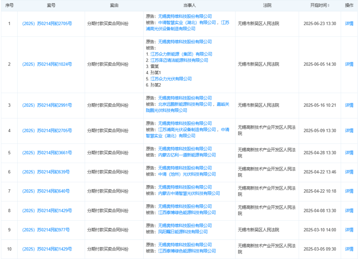Select 分期付款买卖合同纠纷 in case 640号 row
358x259 pixels.
click(x=108, y=191)
